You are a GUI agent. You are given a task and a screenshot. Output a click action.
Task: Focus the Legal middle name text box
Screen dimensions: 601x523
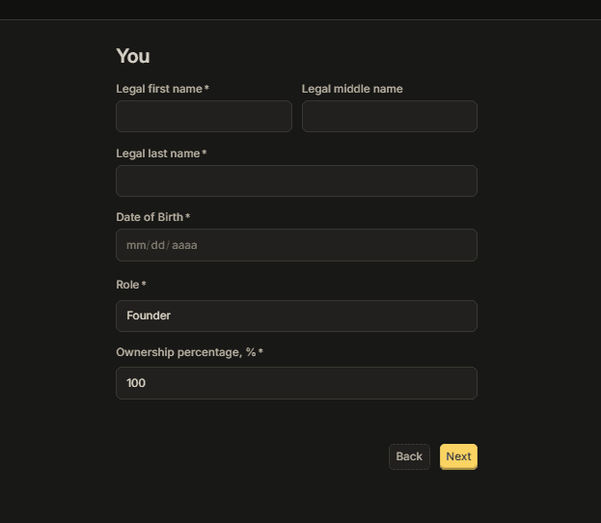pyautogui.click(x=390, y=116)
